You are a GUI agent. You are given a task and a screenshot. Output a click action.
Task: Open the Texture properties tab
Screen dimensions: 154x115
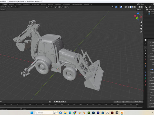145,85
